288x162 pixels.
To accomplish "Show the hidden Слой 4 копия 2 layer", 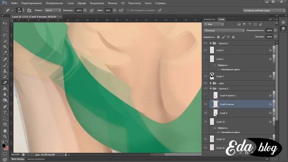I will (x=205, y=95).
